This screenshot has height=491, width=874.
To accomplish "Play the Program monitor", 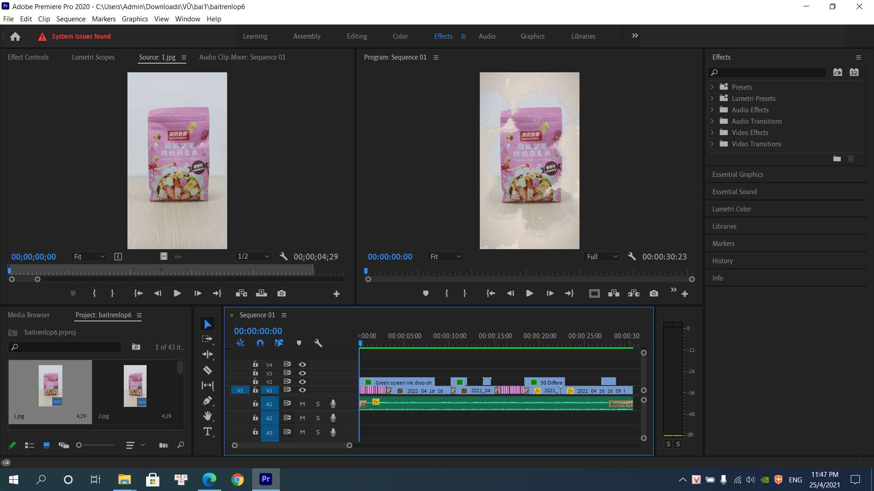I will tap(529, 294).
